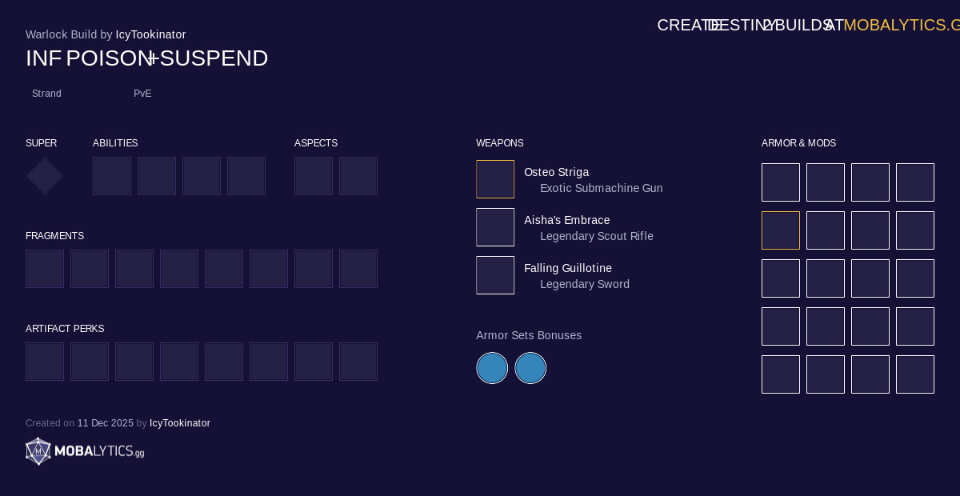This screenshot has width=960, height=496.
Task: Click the PvE mode tag
Action: [x=142, y=94]
